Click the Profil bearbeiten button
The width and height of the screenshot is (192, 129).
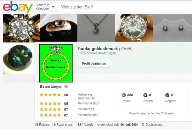click(x=94, y=64)
